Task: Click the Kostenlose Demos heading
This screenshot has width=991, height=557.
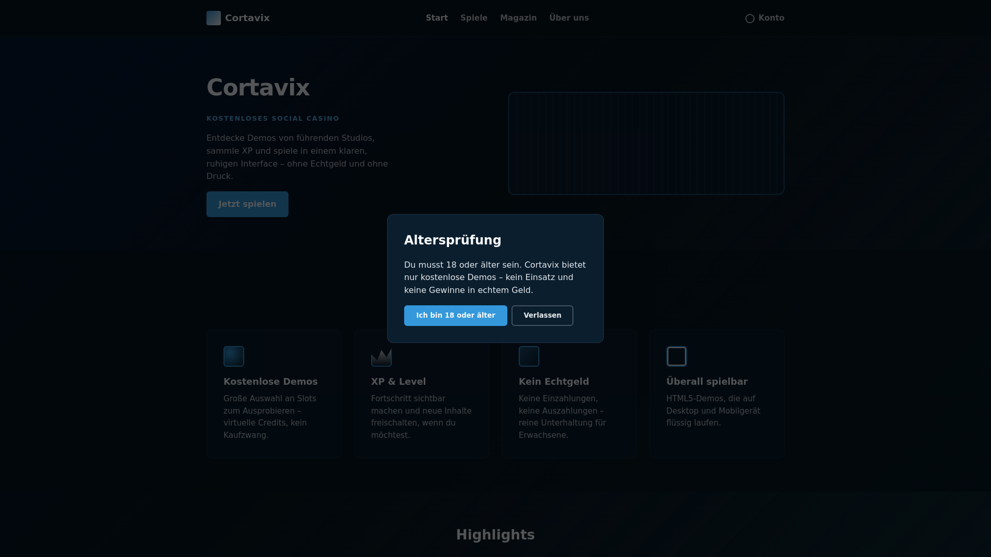Action: pyautogui.click(x=270, y=382)
